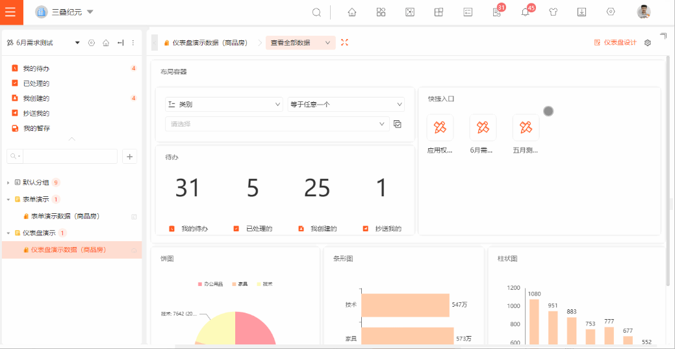Collapse the sidebar with the arrow-bar icon

click(121, 43)
